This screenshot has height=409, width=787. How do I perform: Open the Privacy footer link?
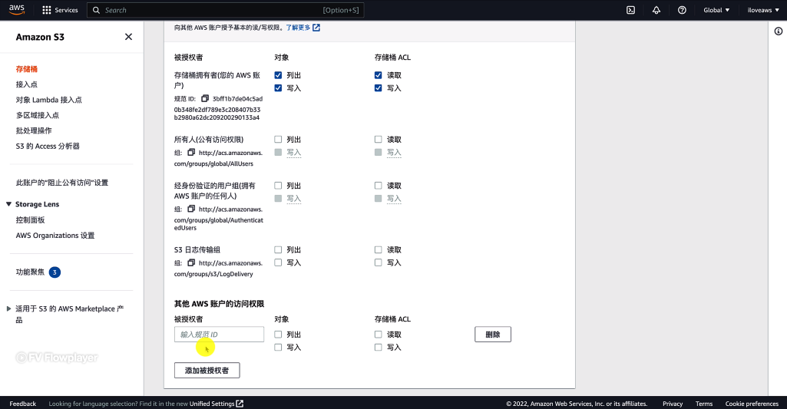pos(673,404)
